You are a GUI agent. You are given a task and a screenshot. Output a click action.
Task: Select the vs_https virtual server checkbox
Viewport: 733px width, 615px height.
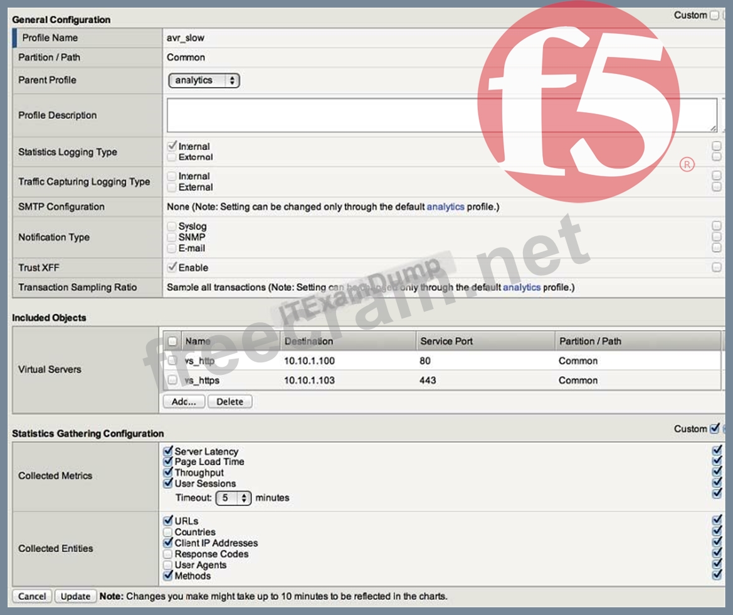[172, 380]
